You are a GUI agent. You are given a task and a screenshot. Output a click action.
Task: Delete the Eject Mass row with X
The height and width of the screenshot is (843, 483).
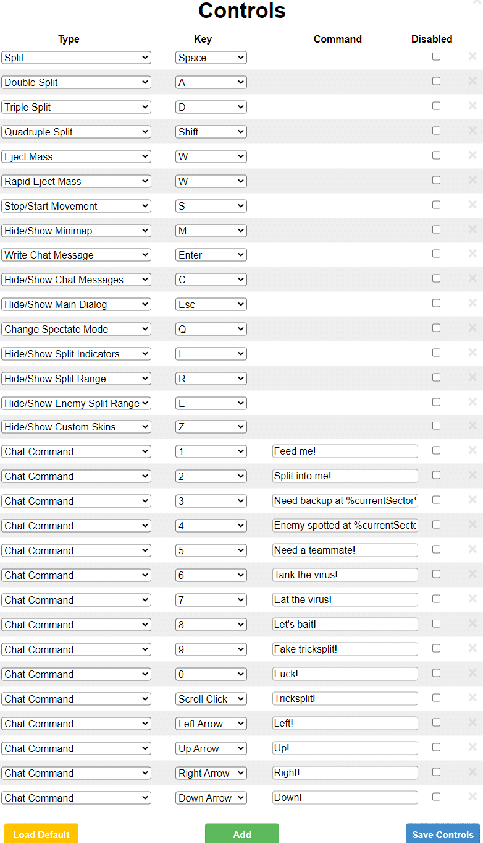[x=472, y=155]
